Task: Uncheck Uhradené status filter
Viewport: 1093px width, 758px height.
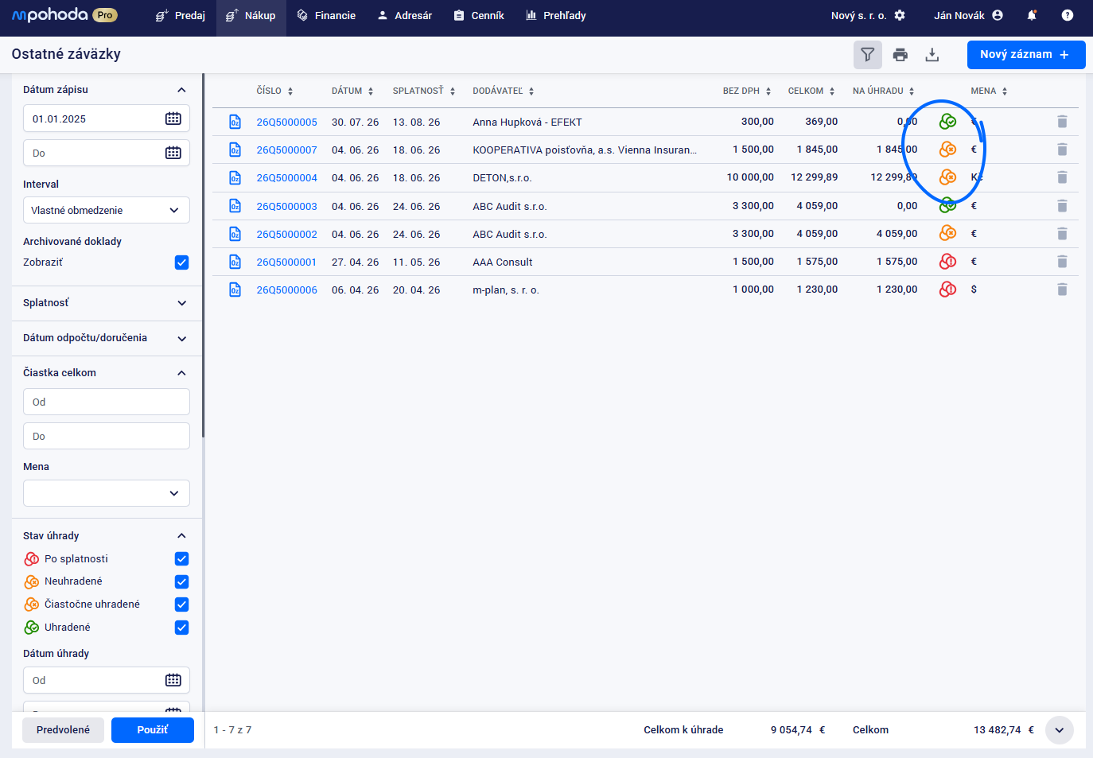Action: point(181,628)
